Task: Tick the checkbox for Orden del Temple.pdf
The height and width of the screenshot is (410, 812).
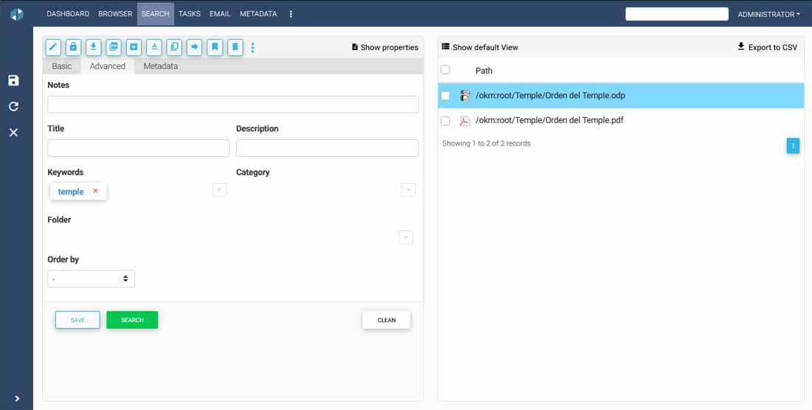Action: coord(445,120)
